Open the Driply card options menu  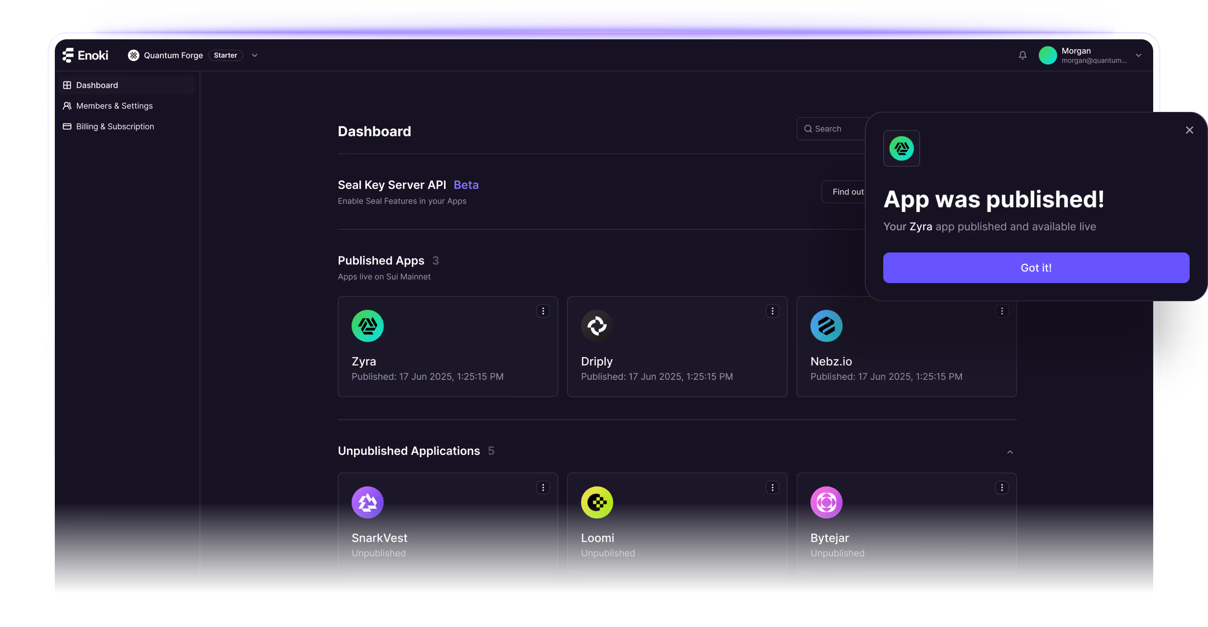[x=772, y=311]
